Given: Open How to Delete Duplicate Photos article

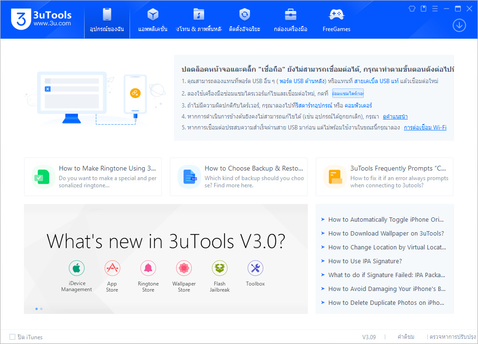Looking at the screenshot, I should (x=386, y=302).
